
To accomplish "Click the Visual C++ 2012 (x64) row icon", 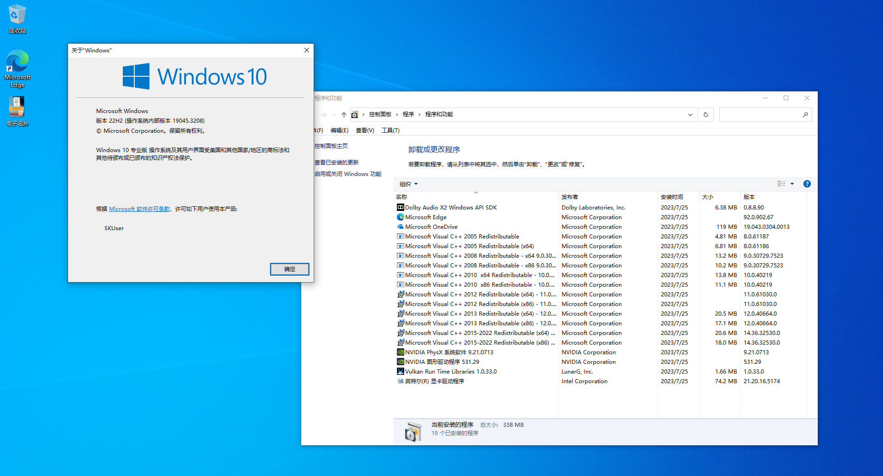I will 401,295.
